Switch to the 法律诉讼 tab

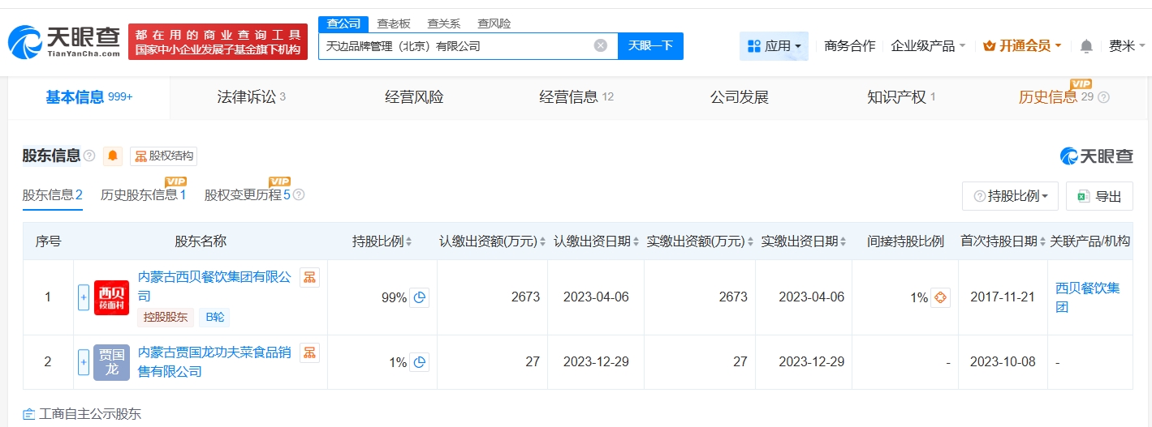click(251, 97)
